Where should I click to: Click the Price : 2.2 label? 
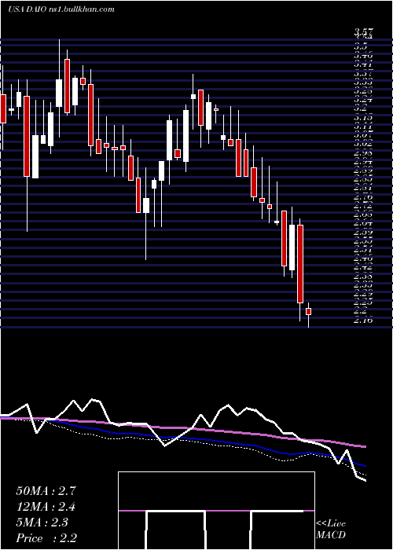(46, 538)
